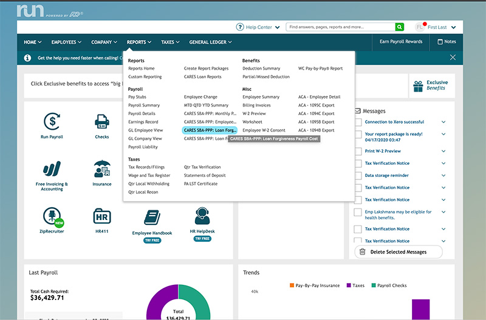Select CARES SBA-PPP: Loan Forg... highlighted entry
The width and height of the screenshot is (486, 320).
(210, 130)
